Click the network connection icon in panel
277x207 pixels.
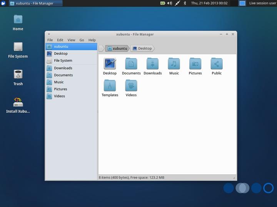coord(177,3)
